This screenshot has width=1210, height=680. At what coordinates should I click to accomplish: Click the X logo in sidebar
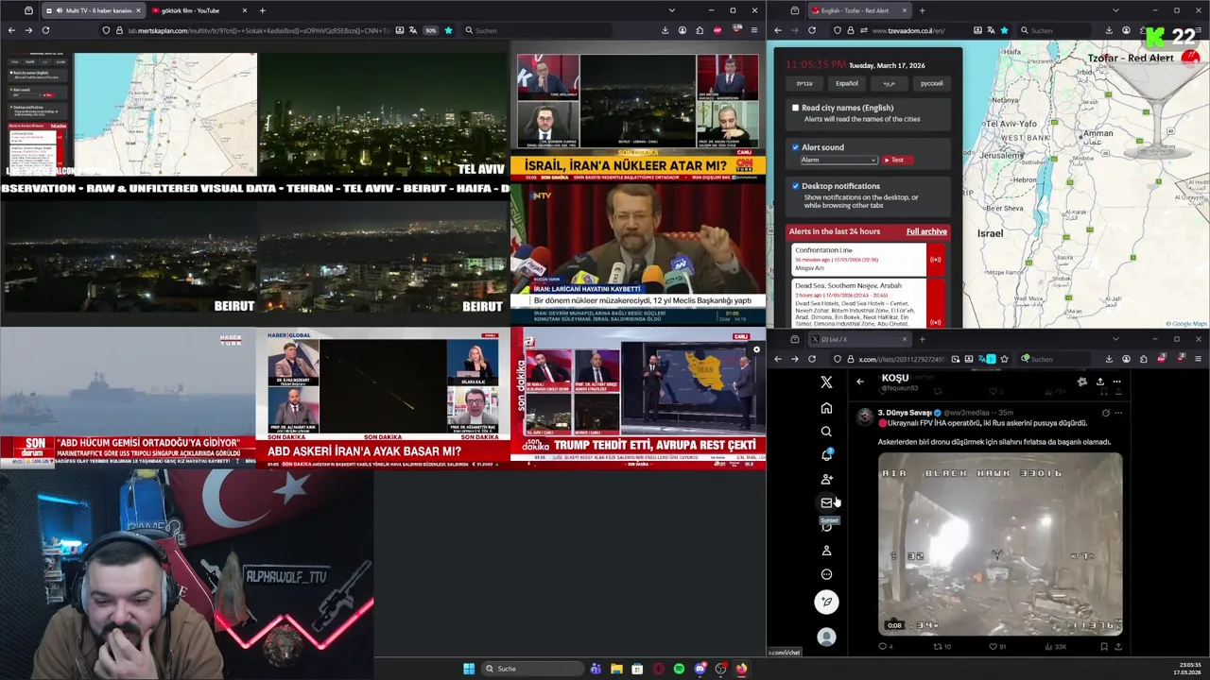pyautogui.click(x=826, y=382)
